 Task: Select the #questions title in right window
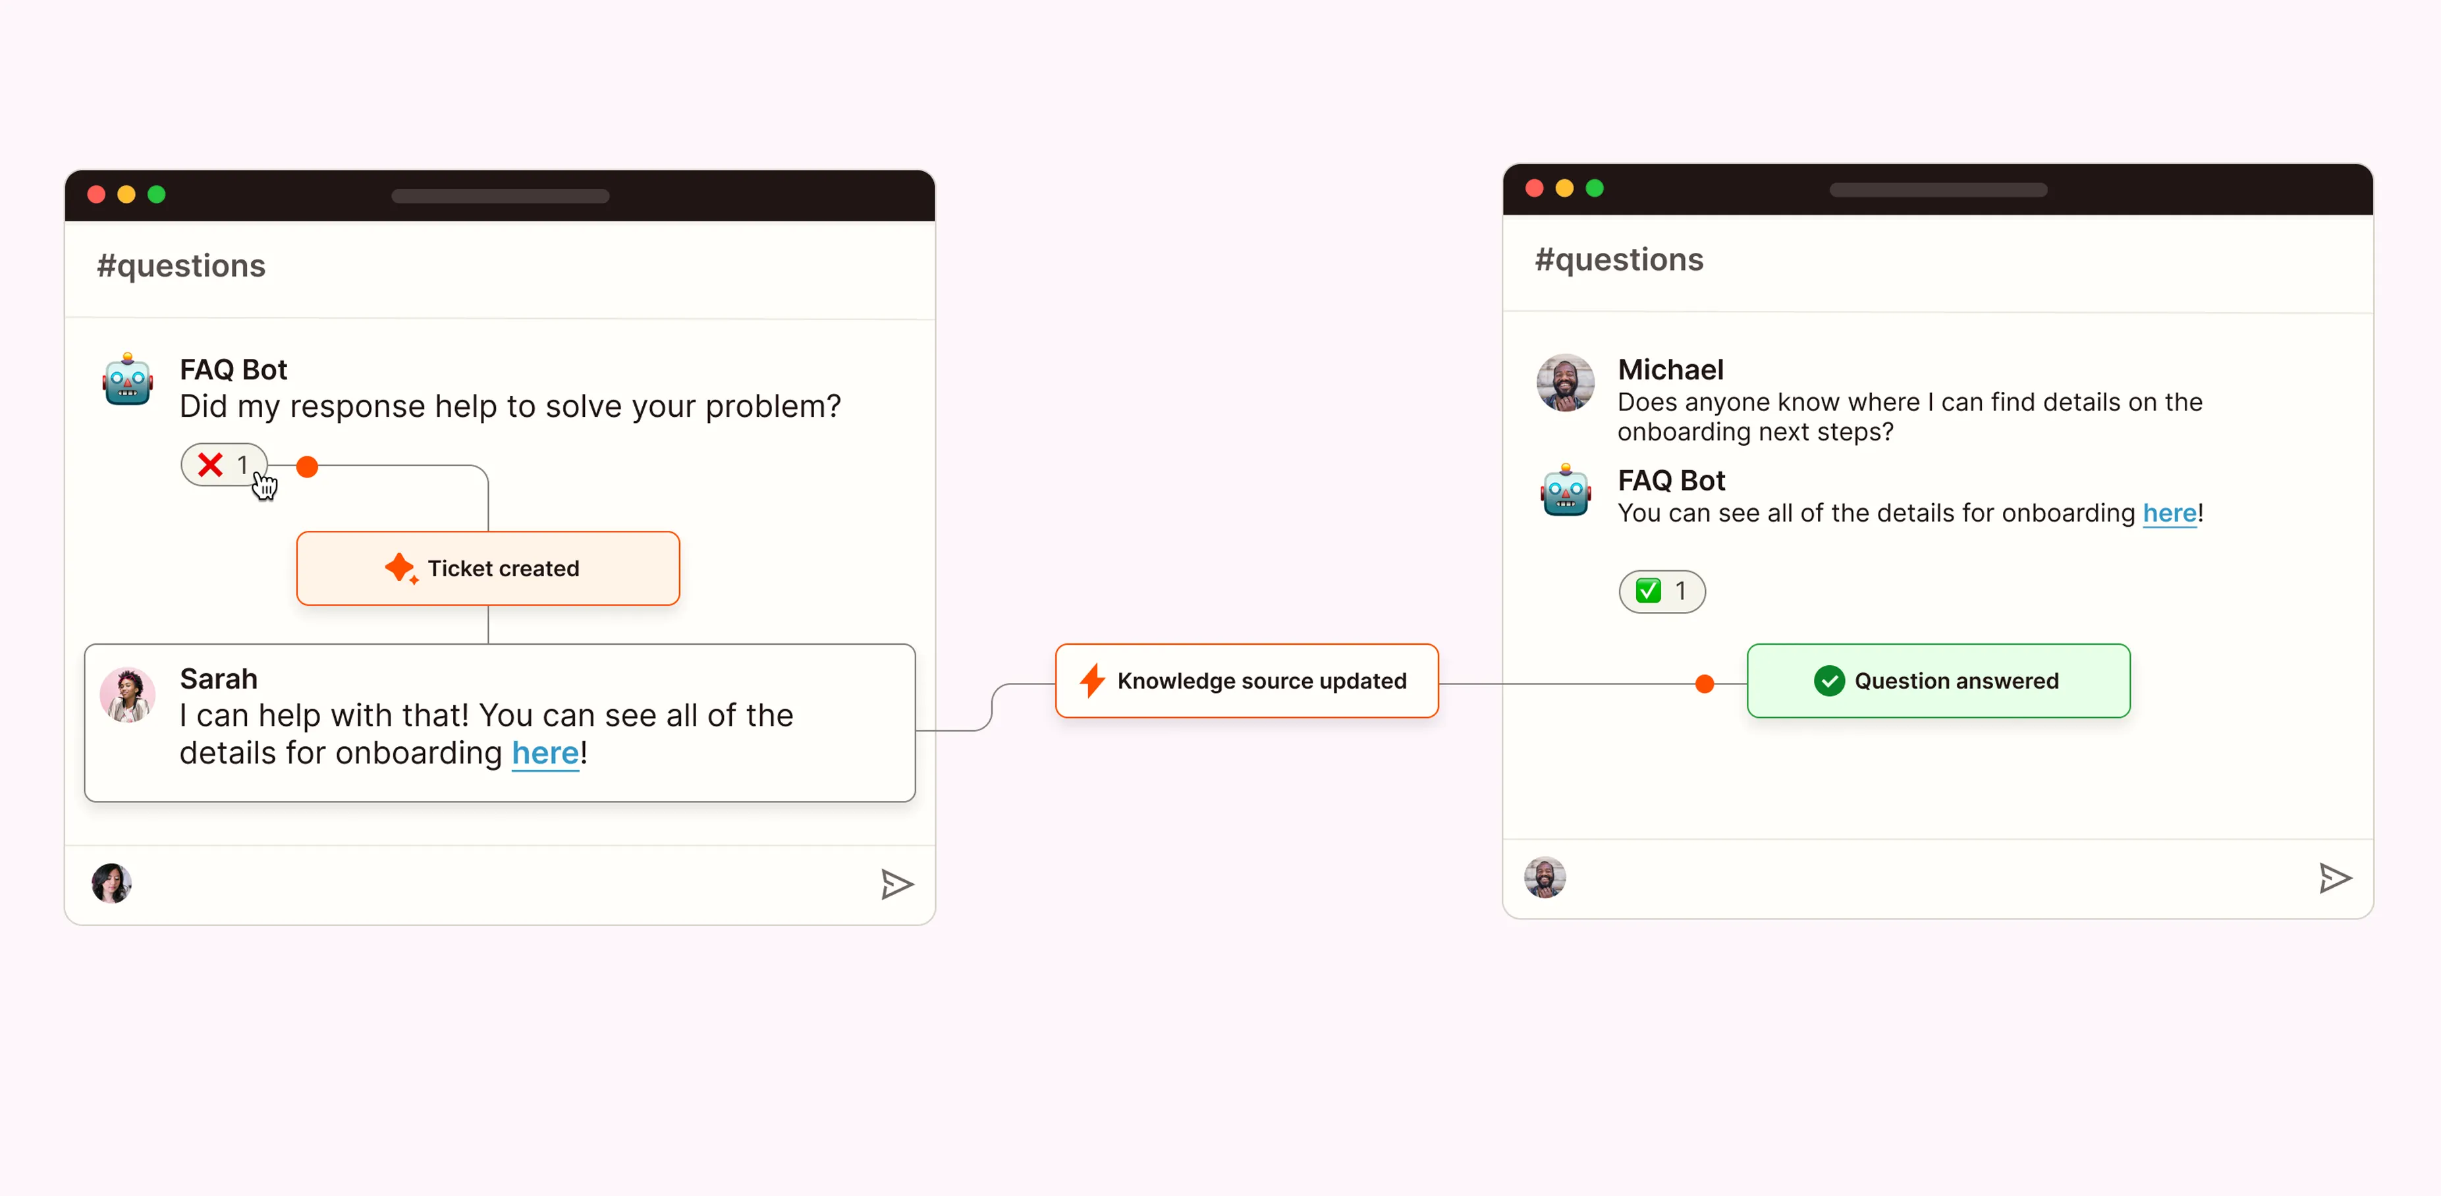pos(1618,259)
